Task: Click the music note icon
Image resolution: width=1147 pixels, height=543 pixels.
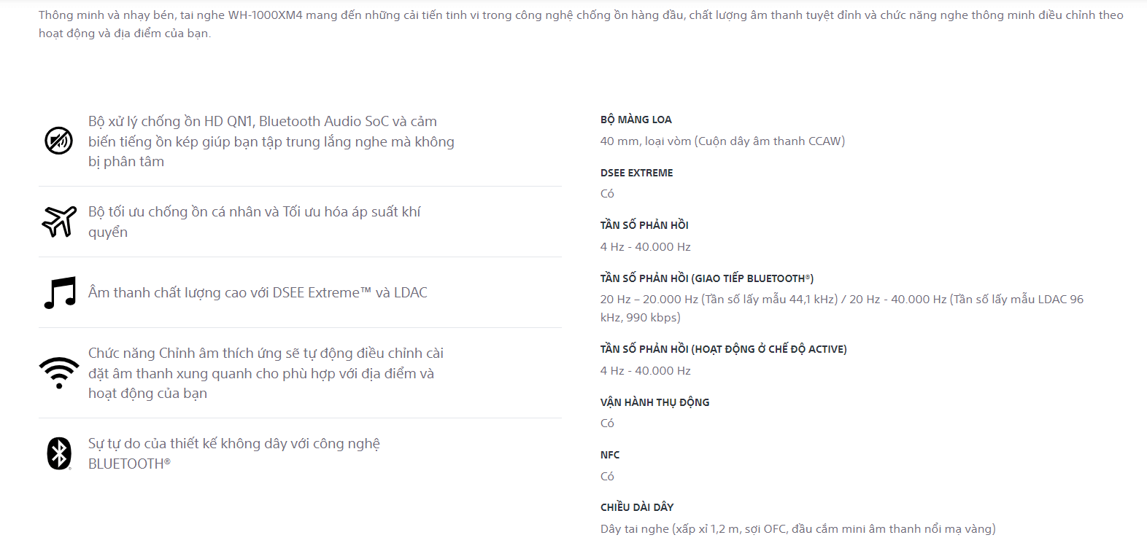Action: (60, 293)
